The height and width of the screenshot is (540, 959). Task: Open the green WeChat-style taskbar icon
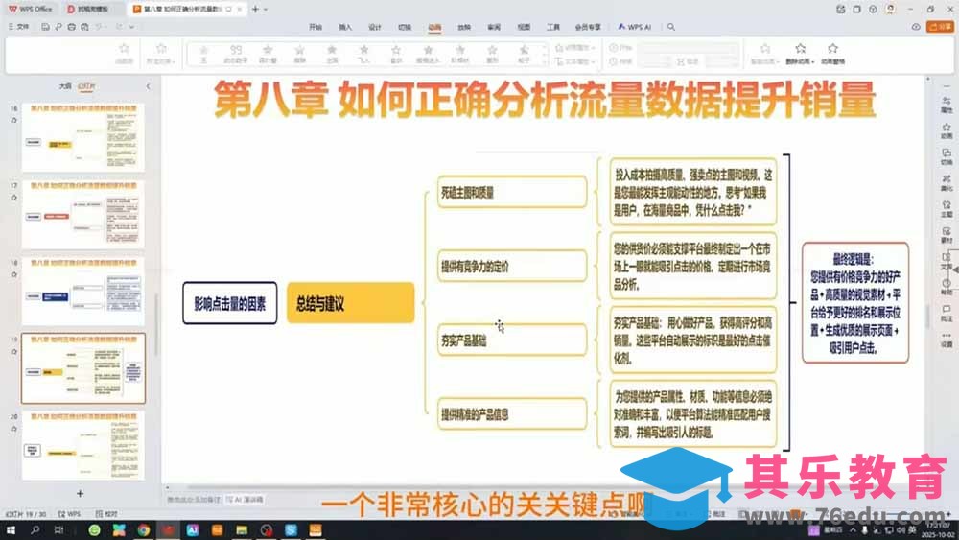click(x=94, y=530)
